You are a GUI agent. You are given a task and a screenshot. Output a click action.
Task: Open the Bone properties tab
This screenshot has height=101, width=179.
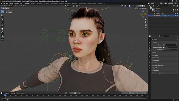coord(150,71)
